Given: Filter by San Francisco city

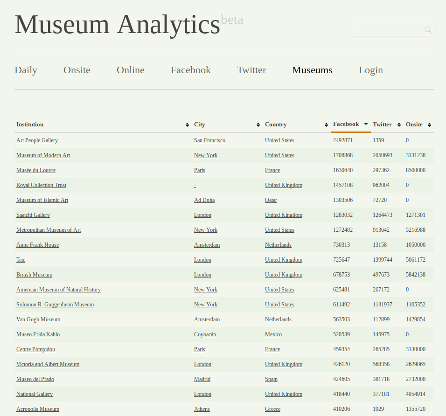Looking at the screenshot, I should click(x=209, y=140).
